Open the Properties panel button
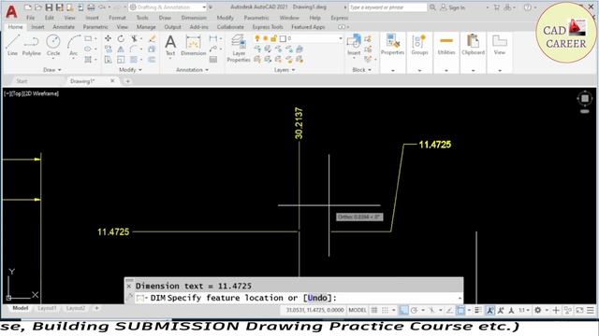This screenshot has width=599, height=336. [392, 45]
